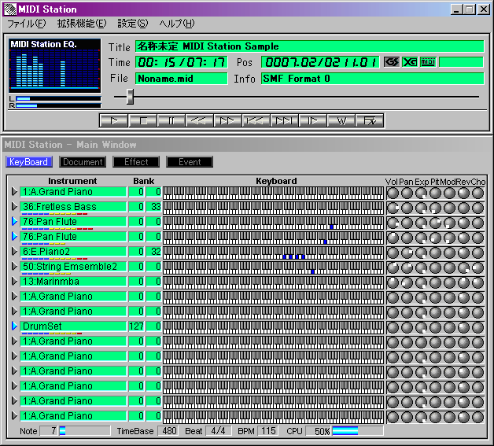Click the Vol knob of String Emsemble2 row

[x=393, y=267]
